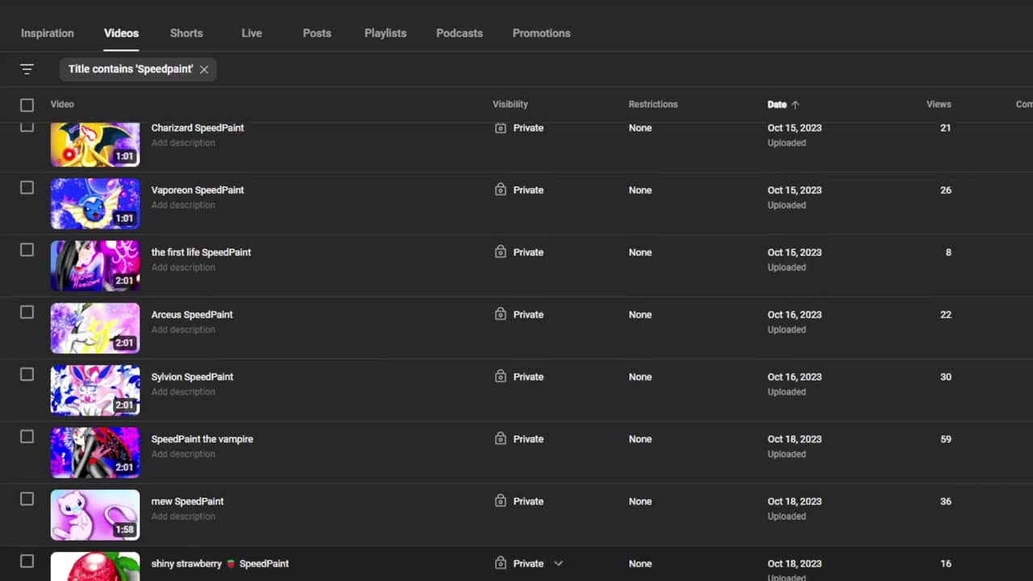Expand visibility dropdown for shiny strawberry SpeedPaint

click(x=558, y=563)
